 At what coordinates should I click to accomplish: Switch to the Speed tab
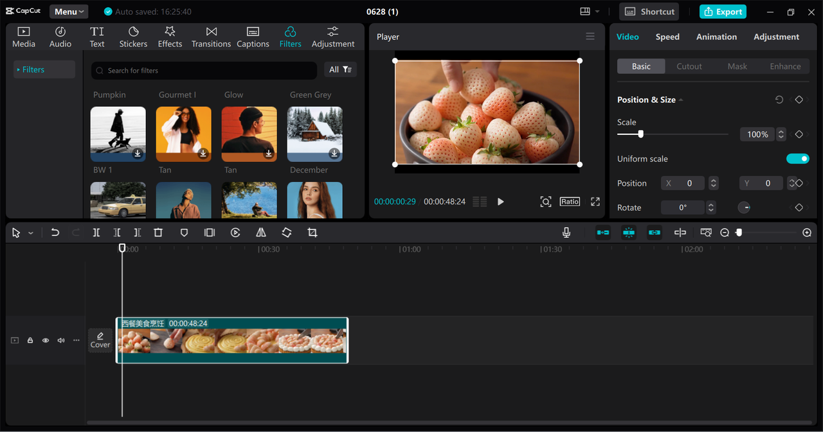coord(667,37)
